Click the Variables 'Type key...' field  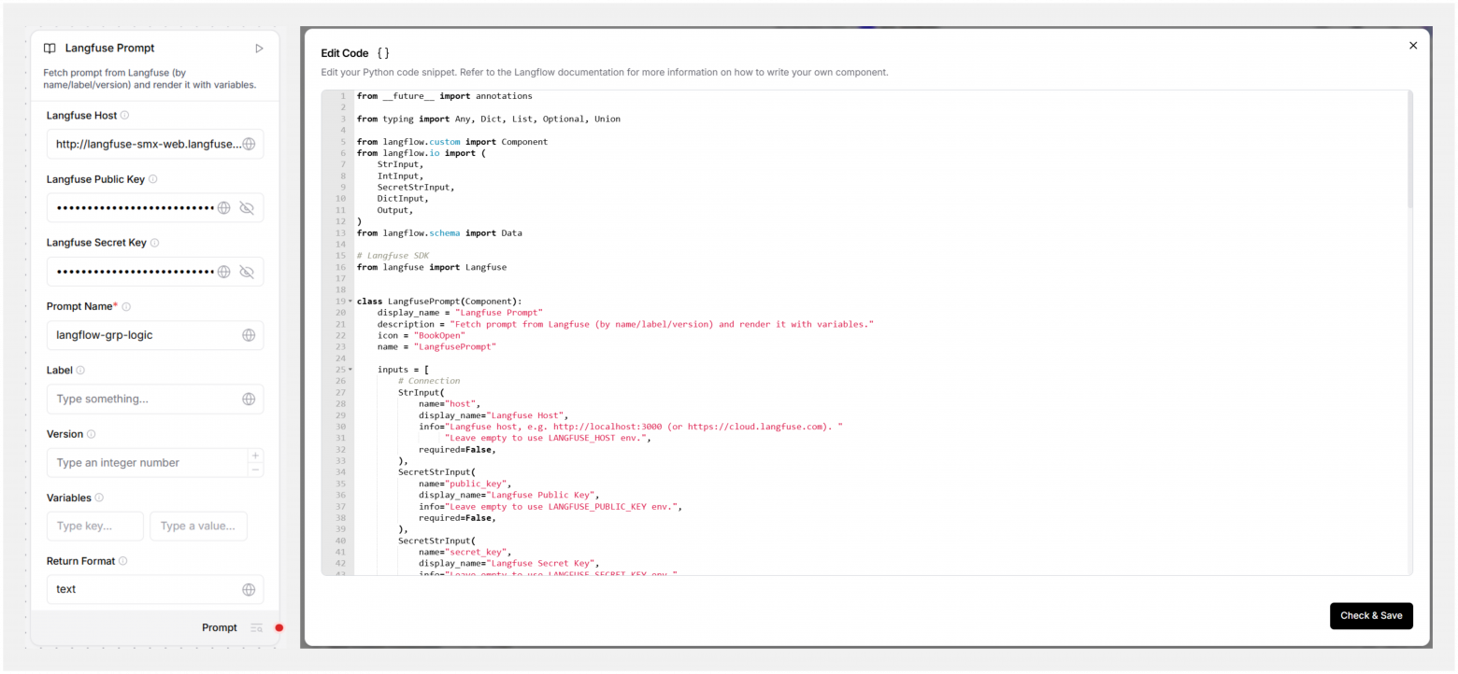[x=95, y=526]
